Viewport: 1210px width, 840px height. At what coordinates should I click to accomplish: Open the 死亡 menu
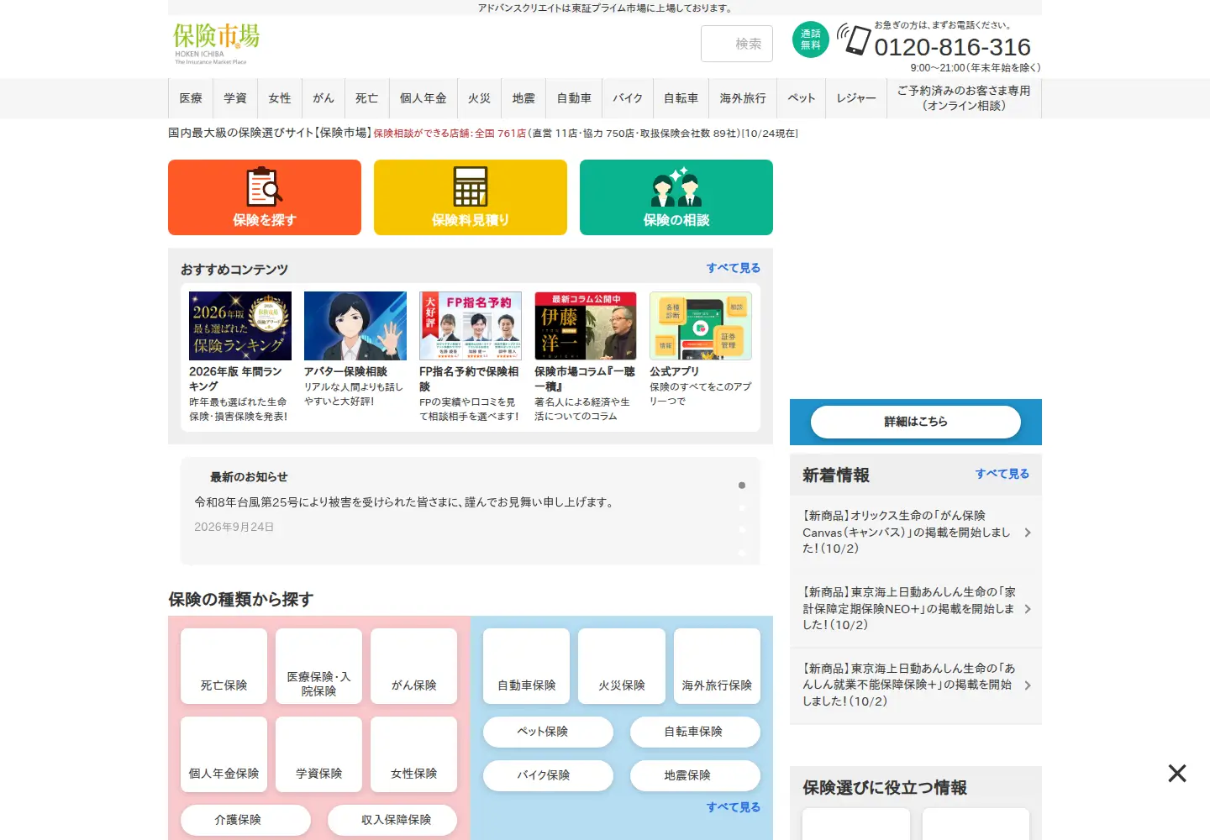point(366,98)
